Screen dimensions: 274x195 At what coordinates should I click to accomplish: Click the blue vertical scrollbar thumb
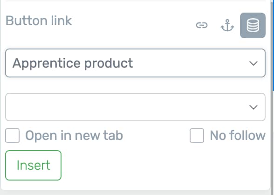click(273, 45)
